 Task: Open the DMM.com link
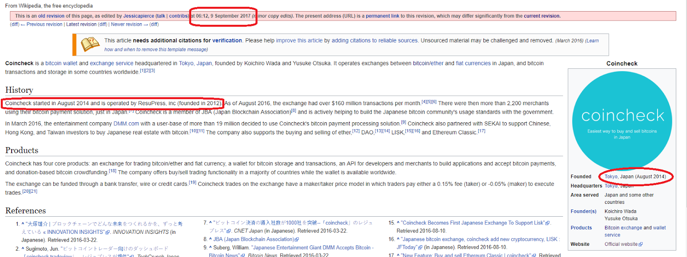point(126,124)
